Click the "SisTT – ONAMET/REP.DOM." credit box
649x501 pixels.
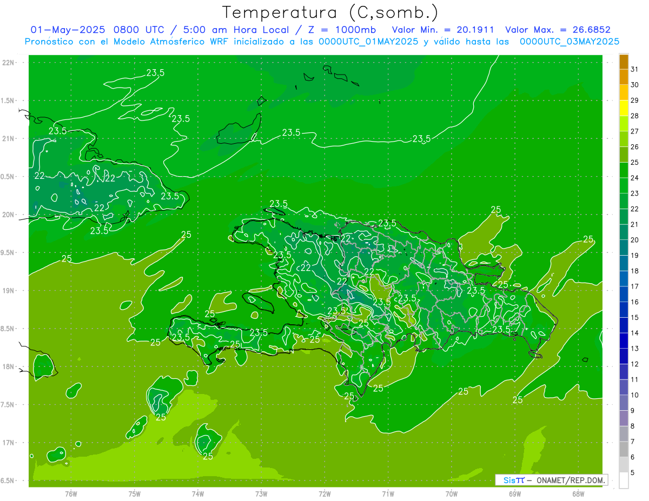pyautogui.click(x=551, y=480)
